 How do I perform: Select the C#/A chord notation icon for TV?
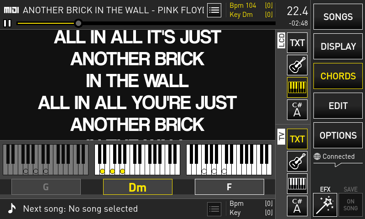(x=297, y=206)
